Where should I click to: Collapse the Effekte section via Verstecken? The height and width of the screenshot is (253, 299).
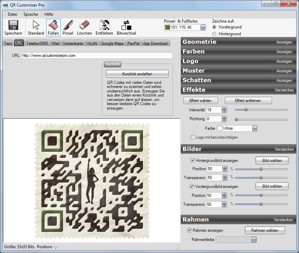(284, 90)
